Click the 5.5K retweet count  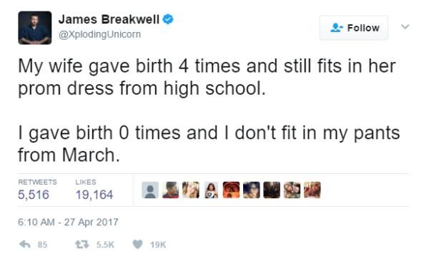[x=105, y=245]
